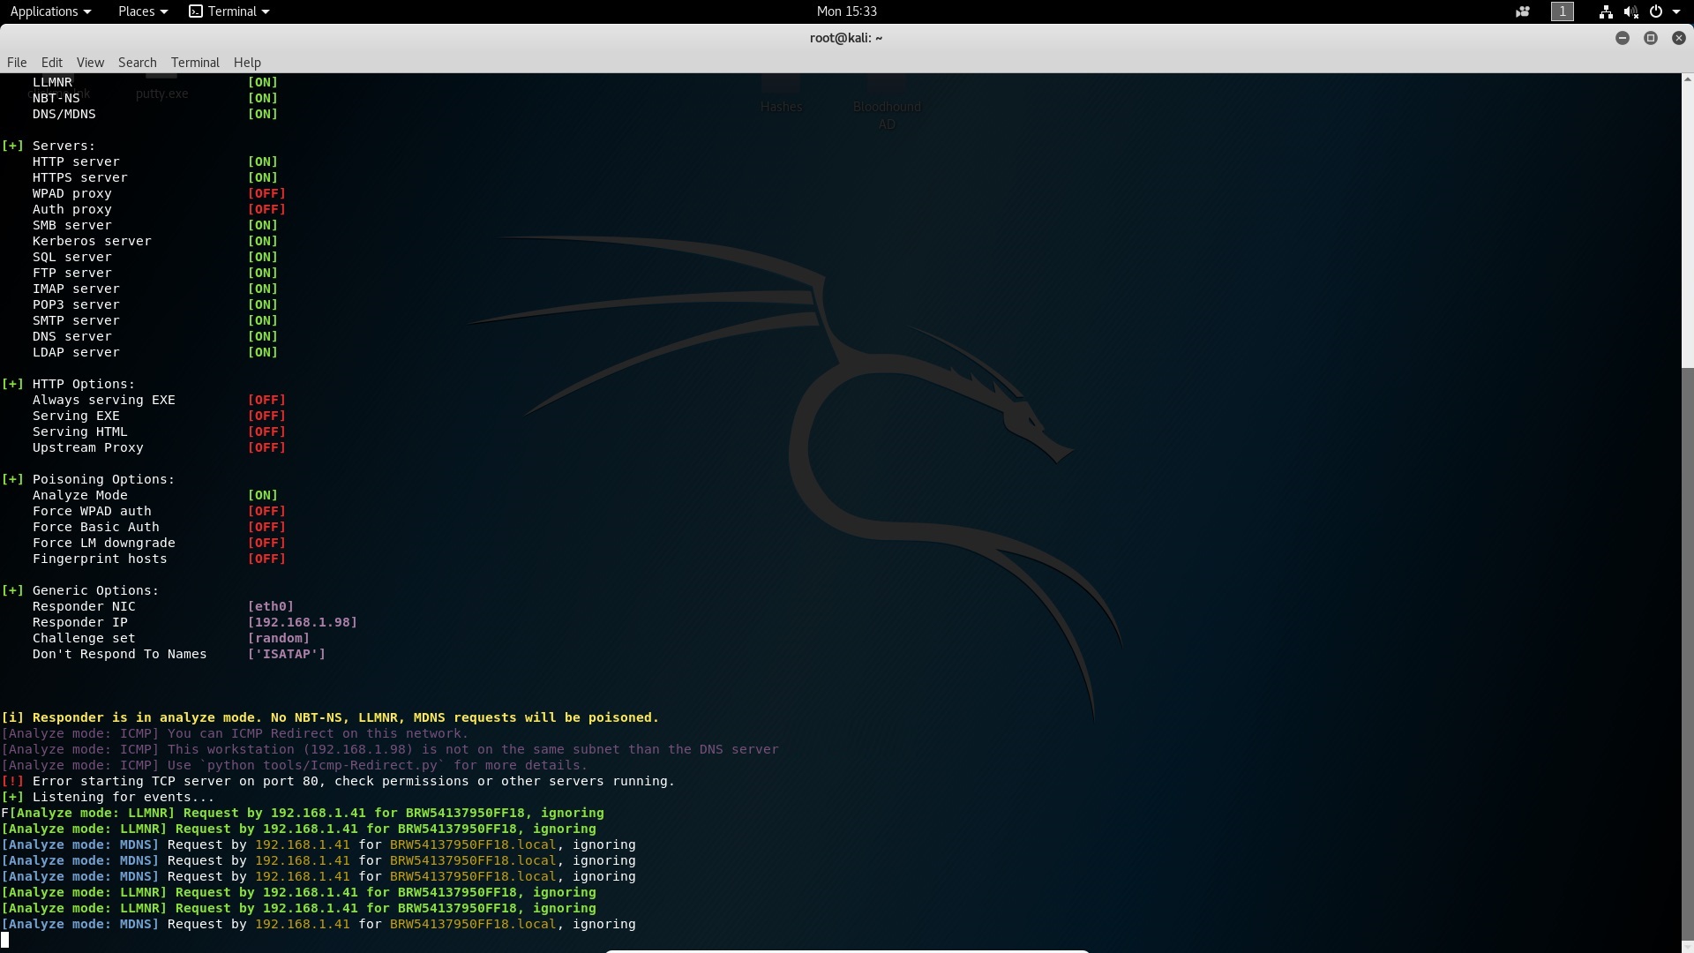The image size is (1694, 953).
Task: Click the '[+] Poisoning Options:' heading
Action: pos(88,479)
